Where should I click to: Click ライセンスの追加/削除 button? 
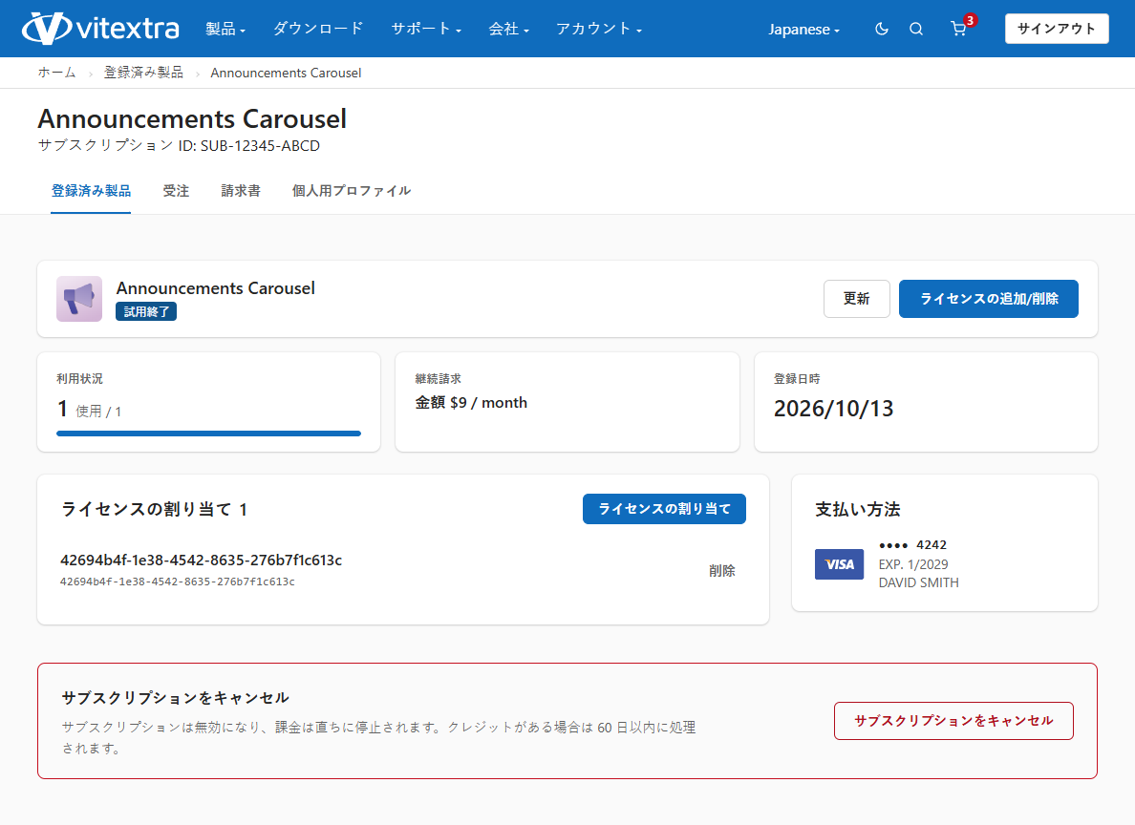[988, 299]
